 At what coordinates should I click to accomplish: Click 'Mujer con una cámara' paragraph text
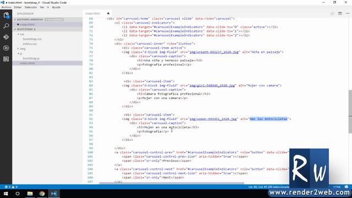pos(161,98)
